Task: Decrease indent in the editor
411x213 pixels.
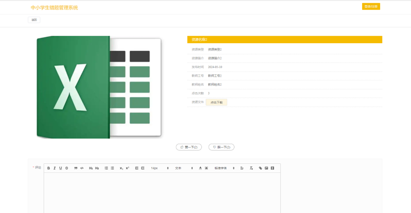Action: click(136, 168)
